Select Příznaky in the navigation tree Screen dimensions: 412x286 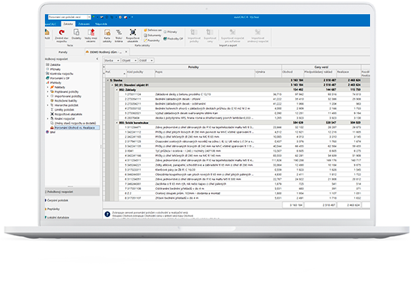pyautogui.click(x=55, y=70)
